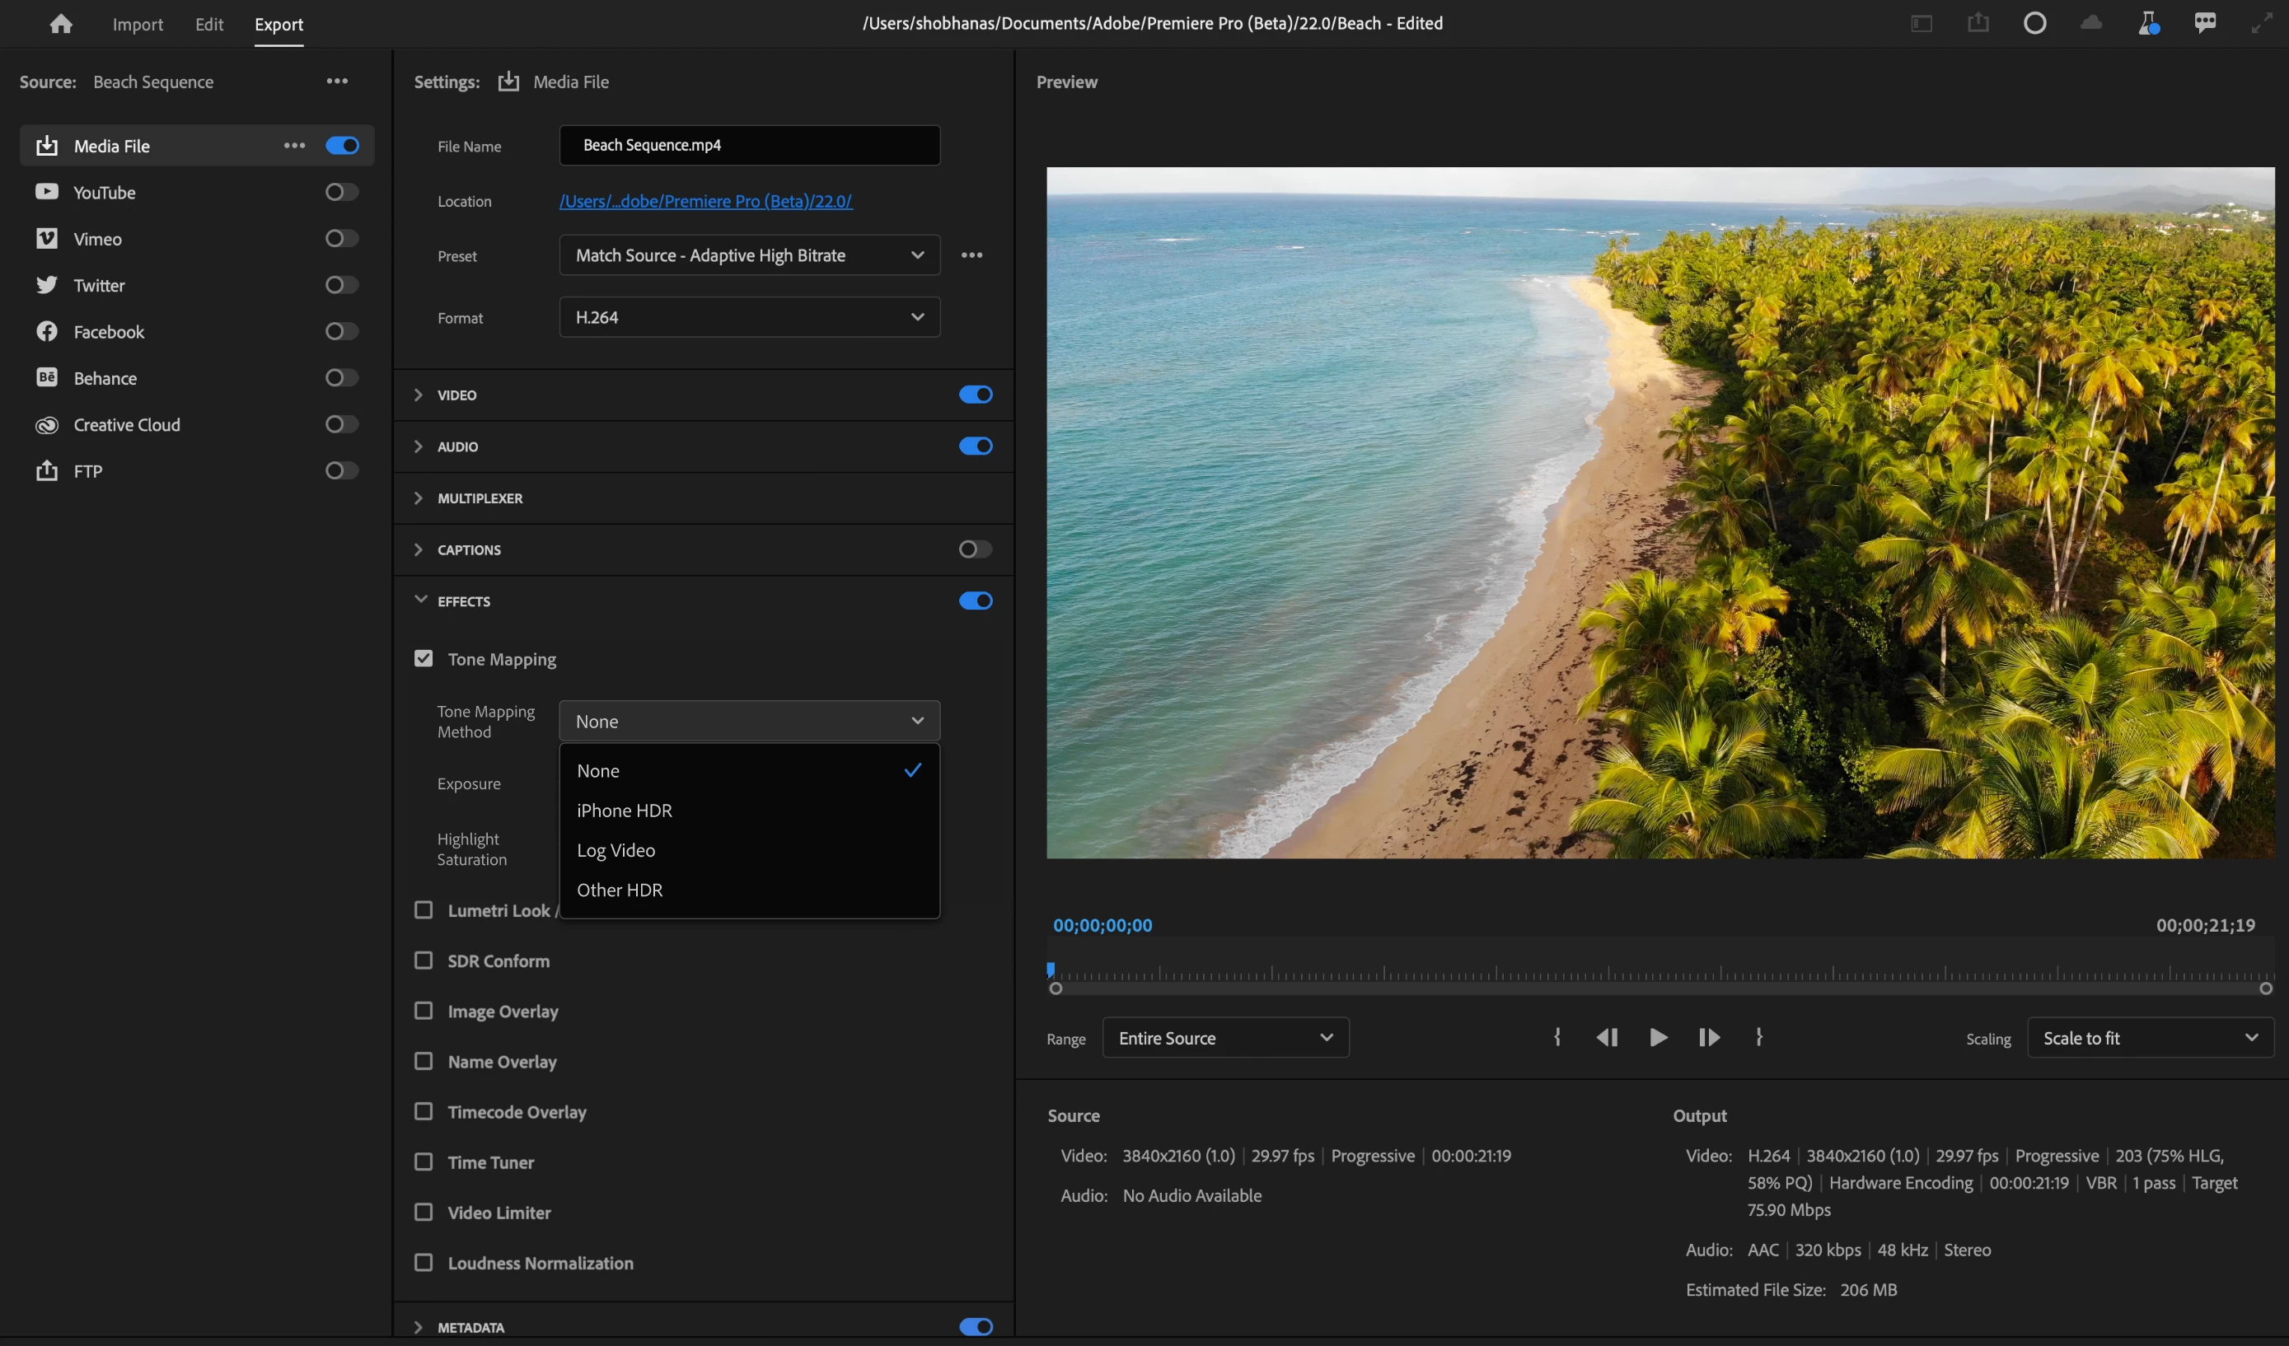
Task: Turn on the Captions toggle
Action: 975,549
